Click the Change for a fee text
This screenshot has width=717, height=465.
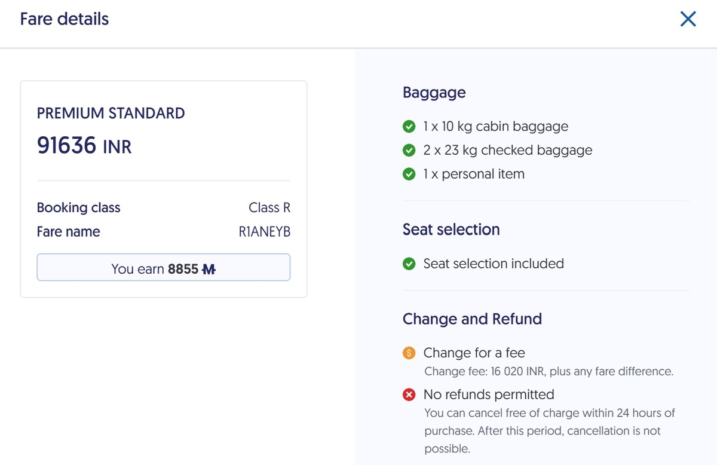pos(474,353)
